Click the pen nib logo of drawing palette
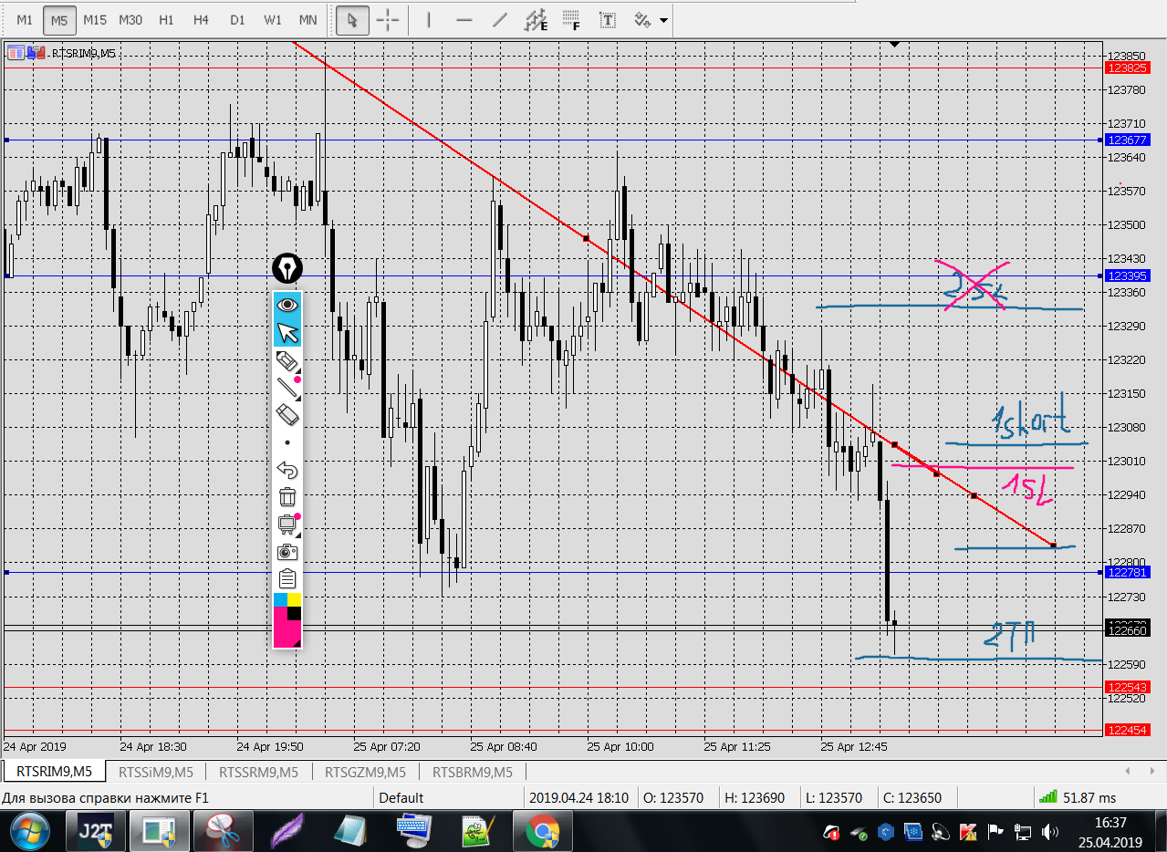The image size is (1167, 852). (287, 268)
